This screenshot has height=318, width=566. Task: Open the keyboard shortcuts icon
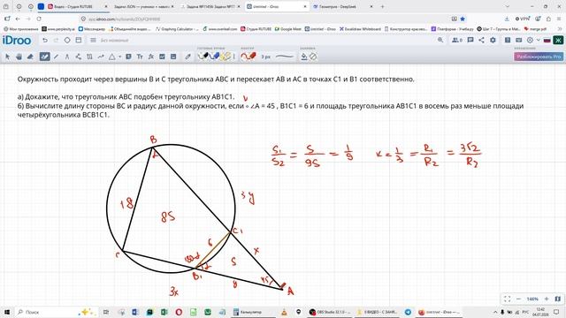pyautogui.click(x=519, y=40)
